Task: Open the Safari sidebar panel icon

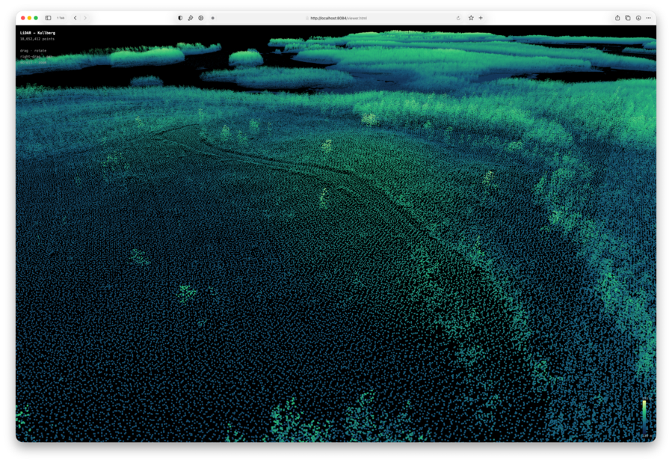Action: coord(48,18)
